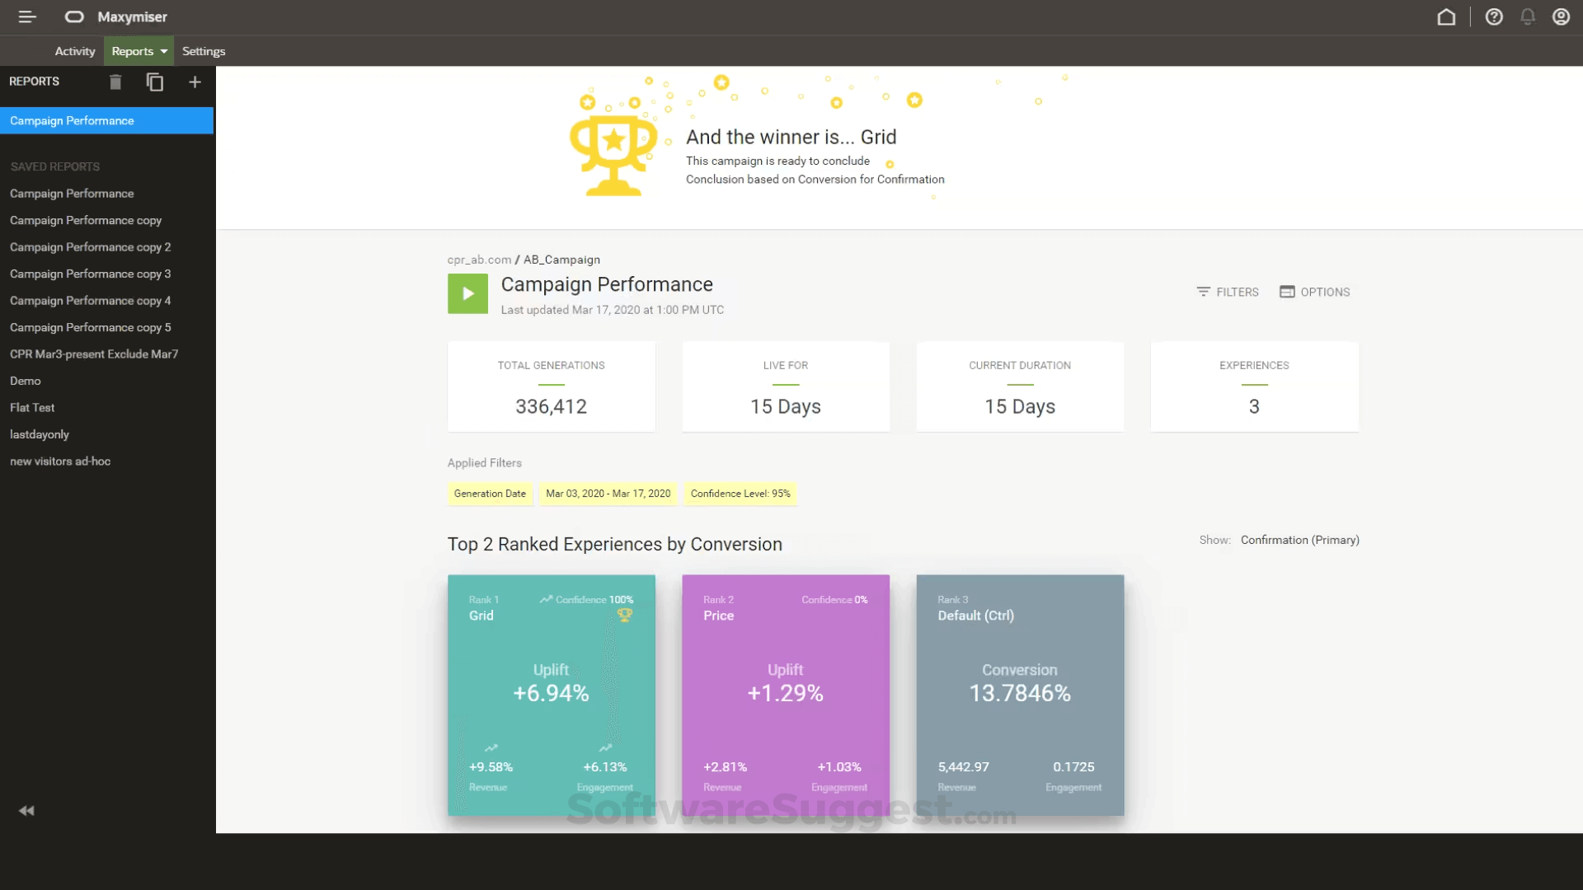The height and width of the screenshot is (890, 1583).
Task: Check notifications via the bell icon
Action: point(1528,16)
